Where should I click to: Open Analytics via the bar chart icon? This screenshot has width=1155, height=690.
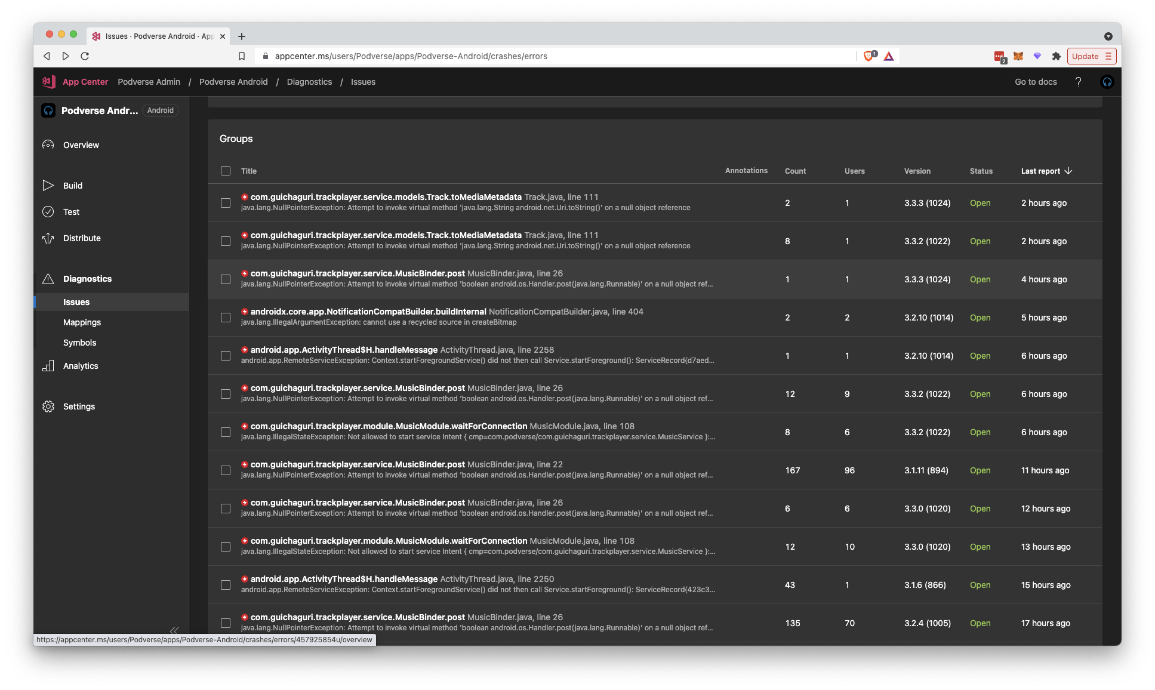point(48,365)
